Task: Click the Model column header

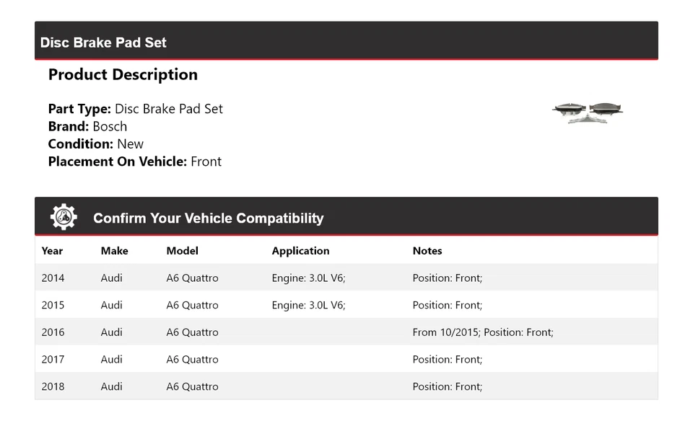Action: tap(182, 251)
